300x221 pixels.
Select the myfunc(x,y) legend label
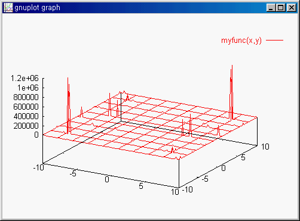pyautogui.click(x=241, y=41)
